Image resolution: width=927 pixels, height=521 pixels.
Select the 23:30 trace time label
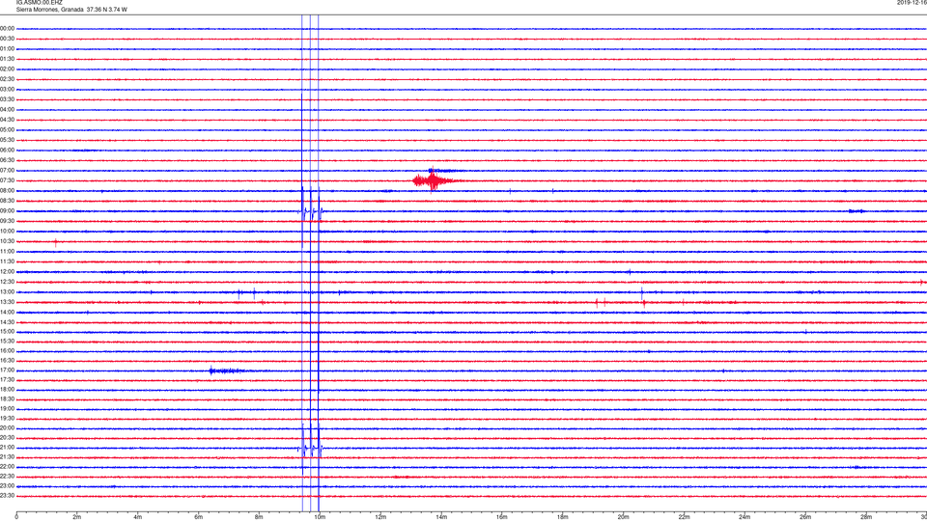coord(7,496)
